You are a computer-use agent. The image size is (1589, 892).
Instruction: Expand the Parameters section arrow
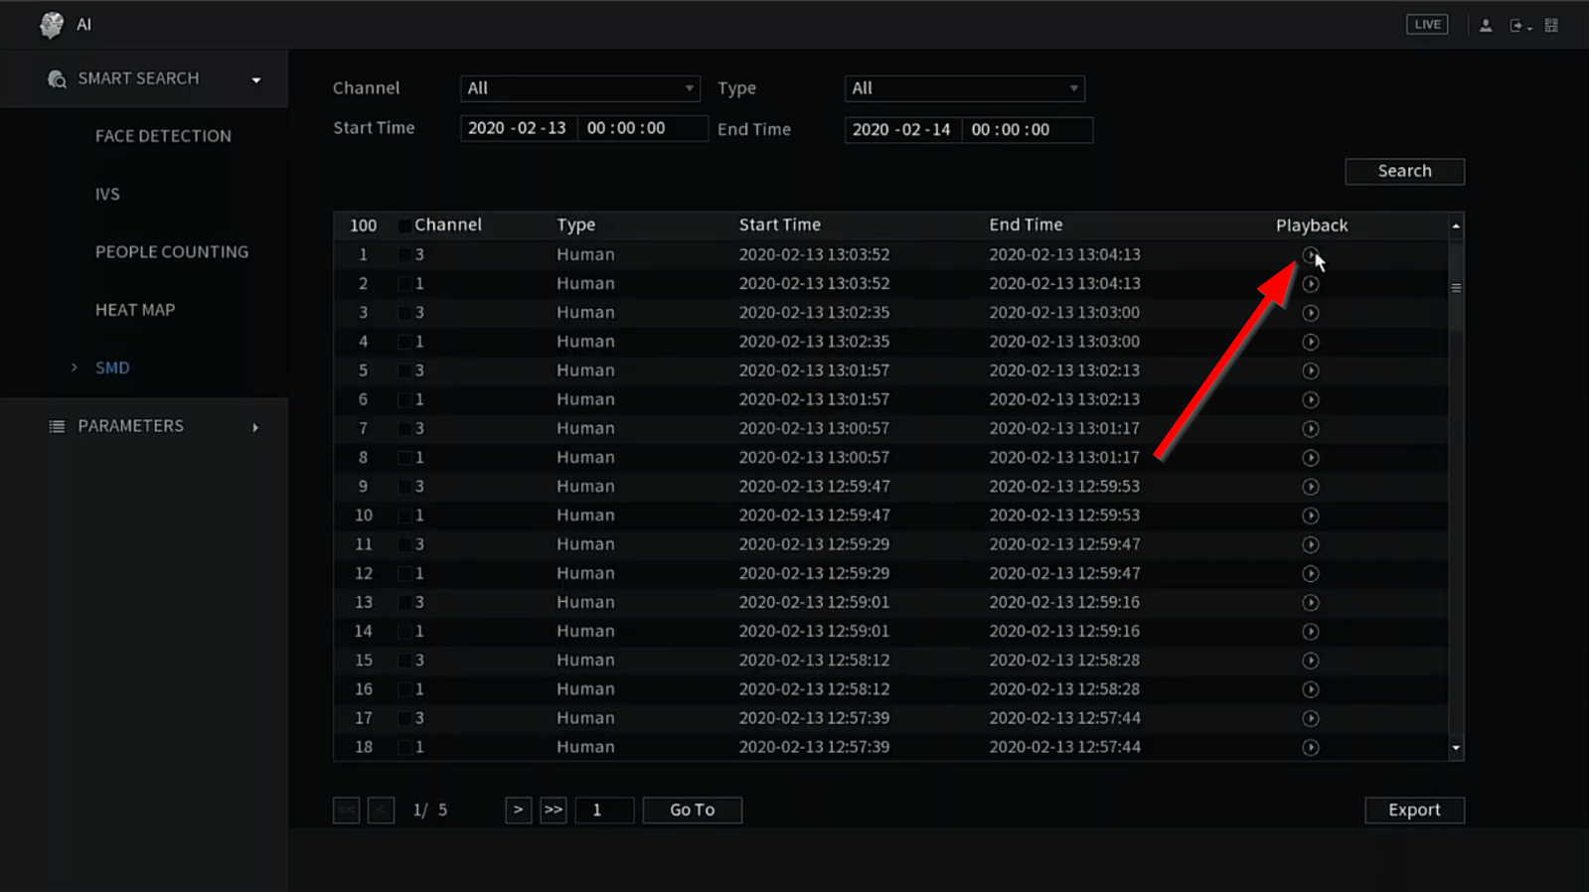[x=255, y=427]
